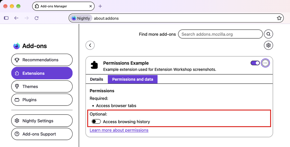The height and width of the screenshot is (147, 290).
Task: Click the Required: label
Action: [99, 98]
